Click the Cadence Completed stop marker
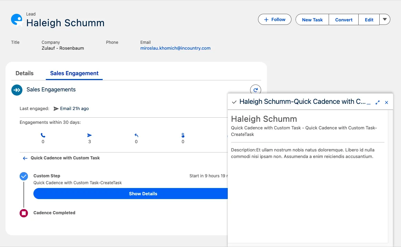 [24, 213]
